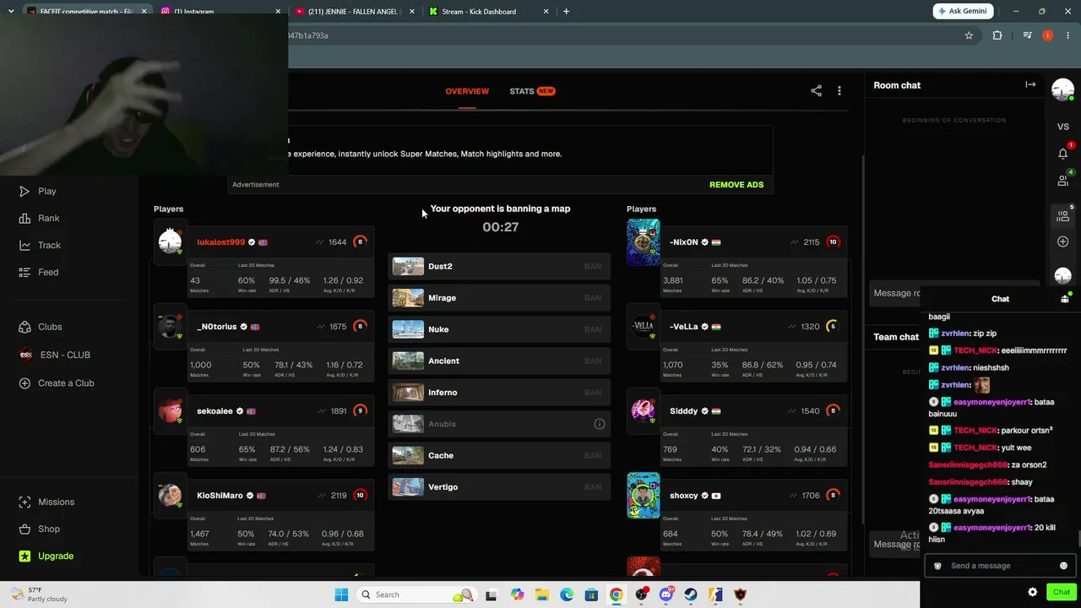The width and height of the screenshot is (1081, 608).
Task: Click the green Upgrade button
Action: tap(46, 556)
